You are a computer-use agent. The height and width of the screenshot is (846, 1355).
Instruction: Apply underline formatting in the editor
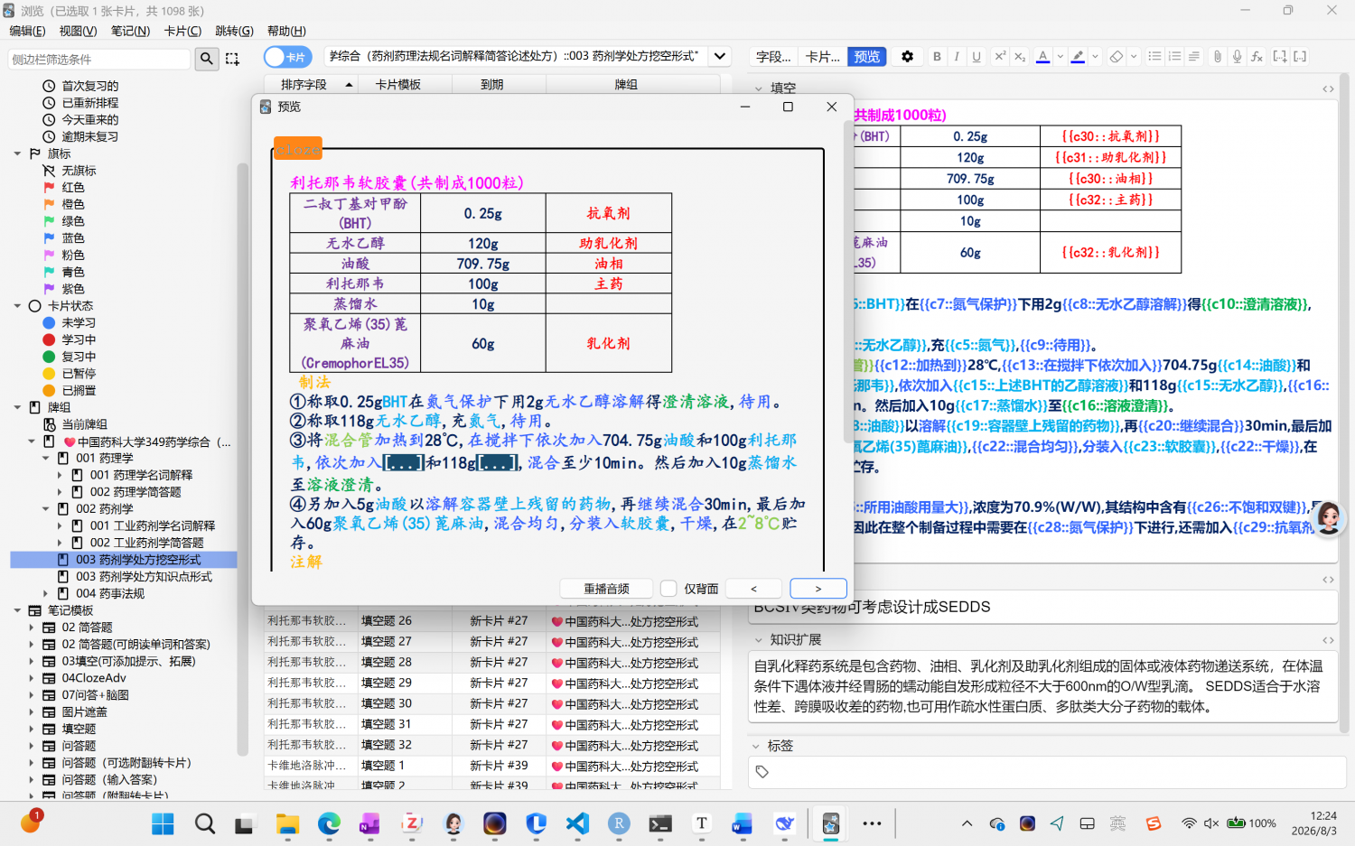(x=977, y=56)
